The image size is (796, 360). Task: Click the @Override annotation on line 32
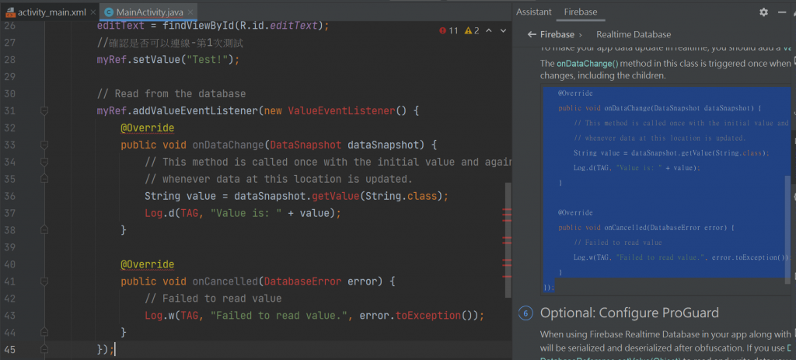(147, 128)
